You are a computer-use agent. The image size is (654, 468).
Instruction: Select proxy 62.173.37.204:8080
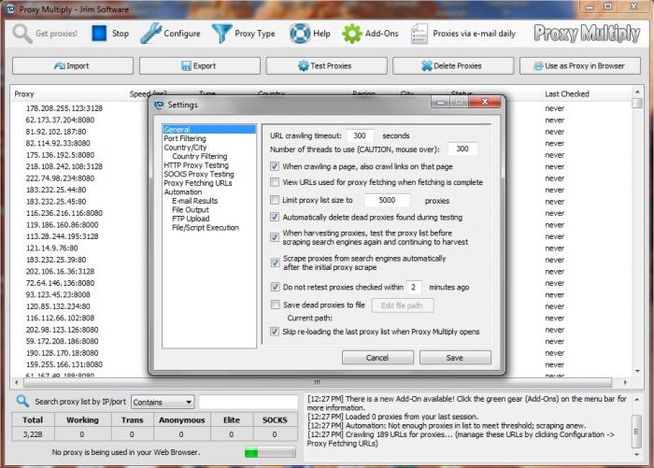[60, 120]
